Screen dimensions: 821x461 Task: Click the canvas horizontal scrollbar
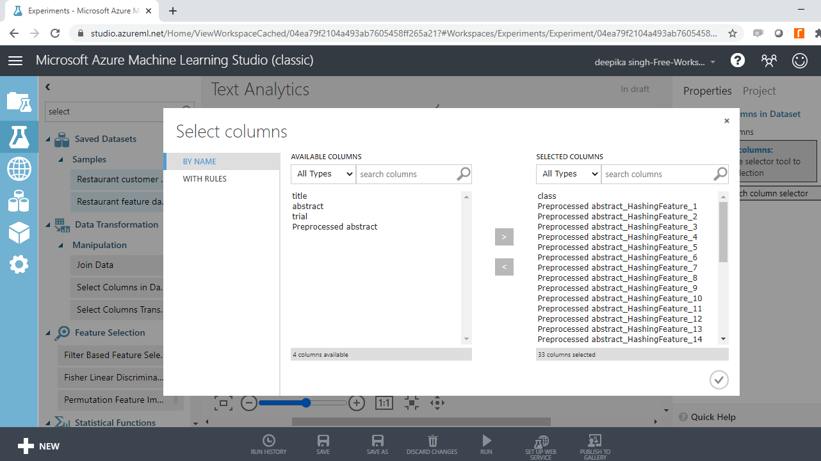pyautogui.click(x=421, y=421)
